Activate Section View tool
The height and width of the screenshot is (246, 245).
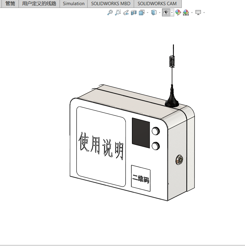point(134,12)
